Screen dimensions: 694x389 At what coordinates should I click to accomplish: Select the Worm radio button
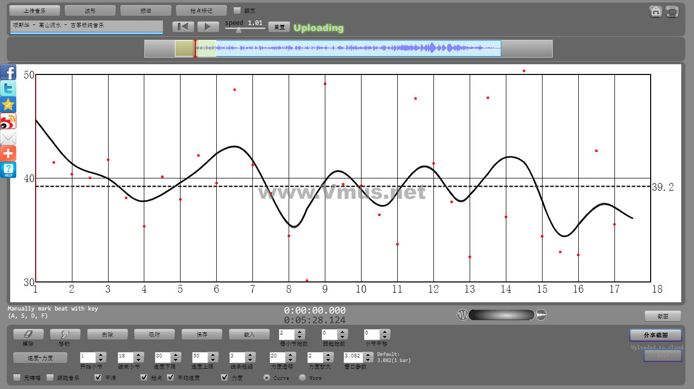302,378
